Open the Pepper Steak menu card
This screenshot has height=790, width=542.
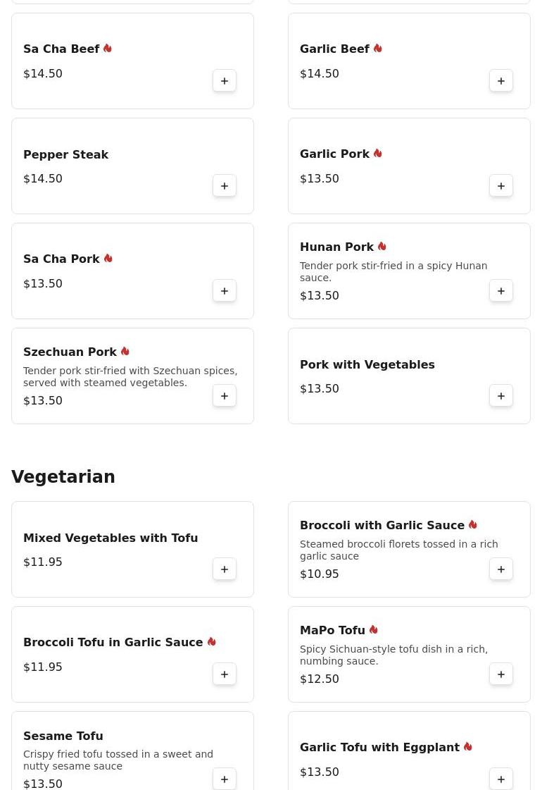[x=132, y=166]
